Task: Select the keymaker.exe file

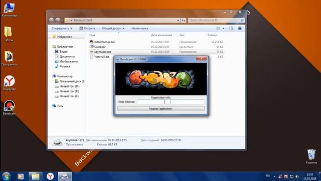Action: pos(102,52)
